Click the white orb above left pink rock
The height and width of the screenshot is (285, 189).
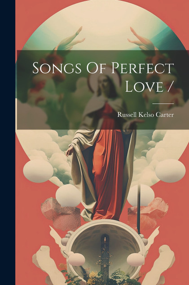point(68,195)
